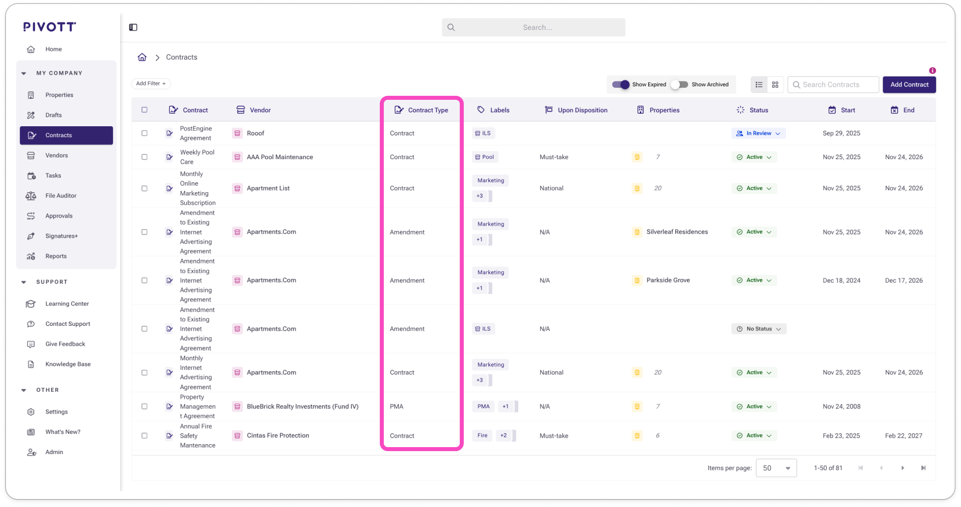The width and height of the screenshot is (961, 507).
Task: Click the pink info notification icon
Action: tap(933, 70)
